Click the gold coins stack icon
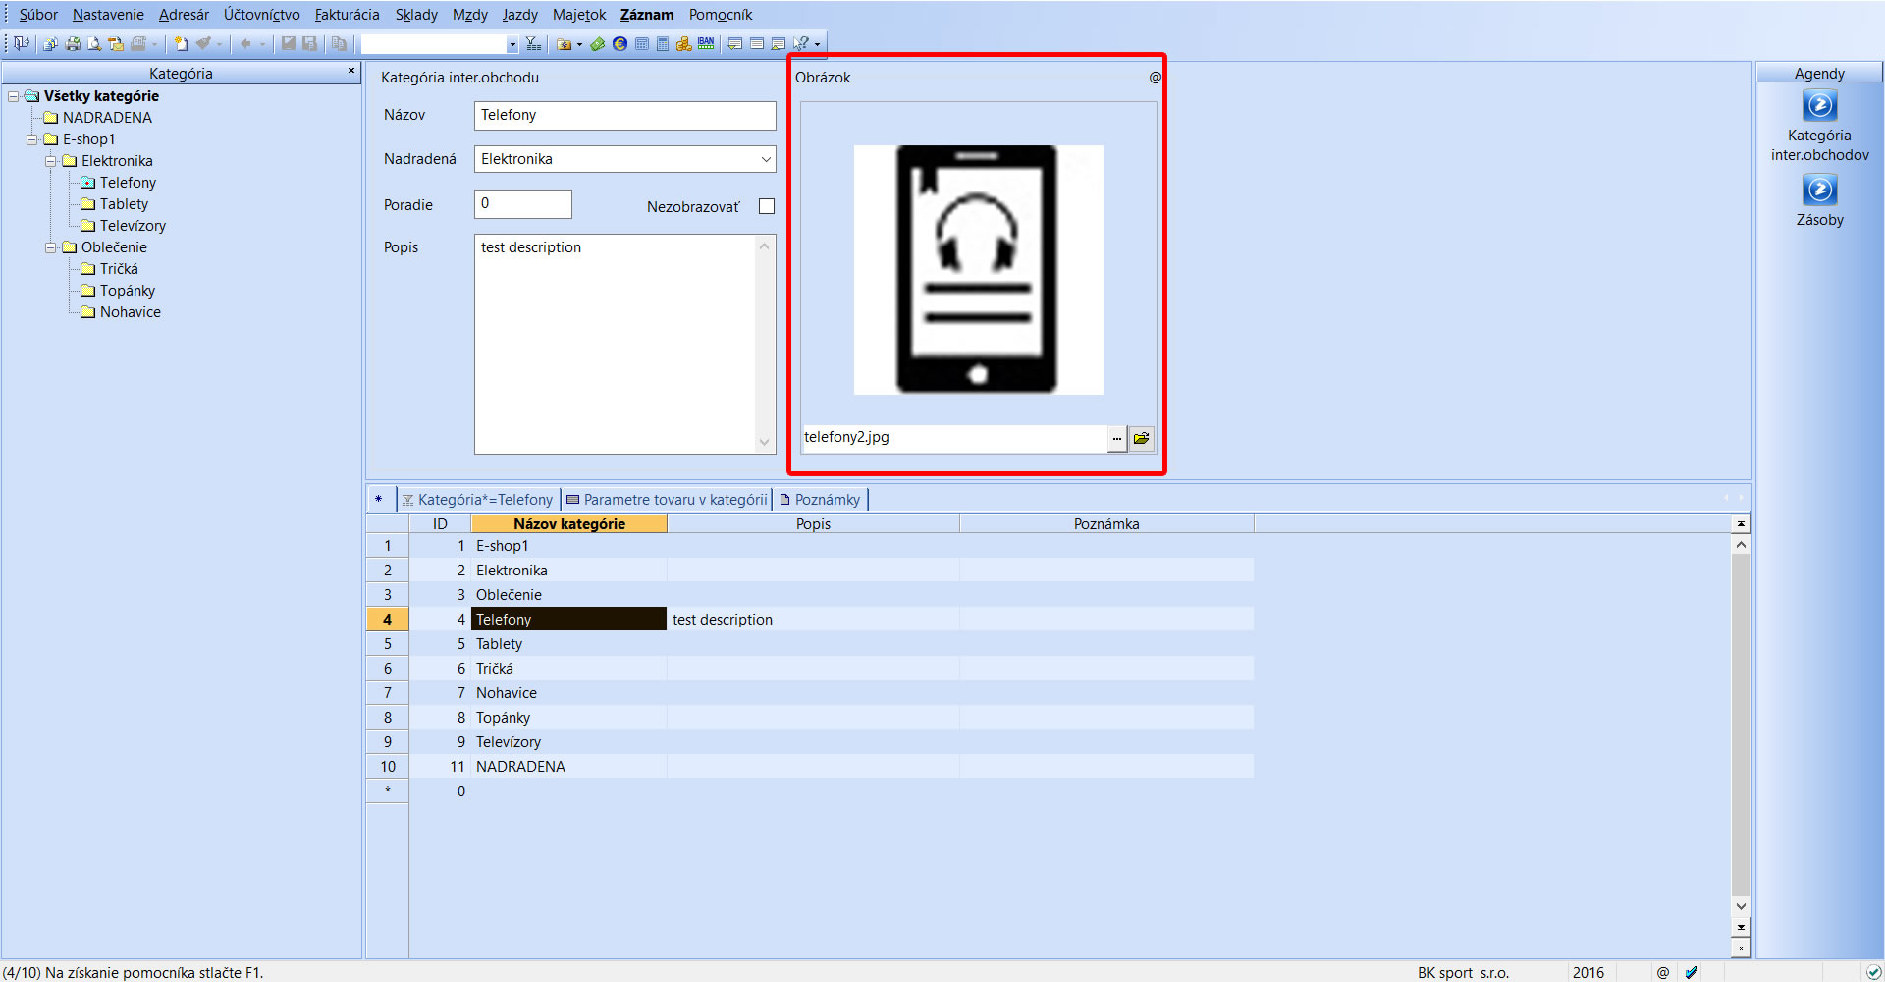Screen dimensions: 1885x982 (x=684, y=43)
